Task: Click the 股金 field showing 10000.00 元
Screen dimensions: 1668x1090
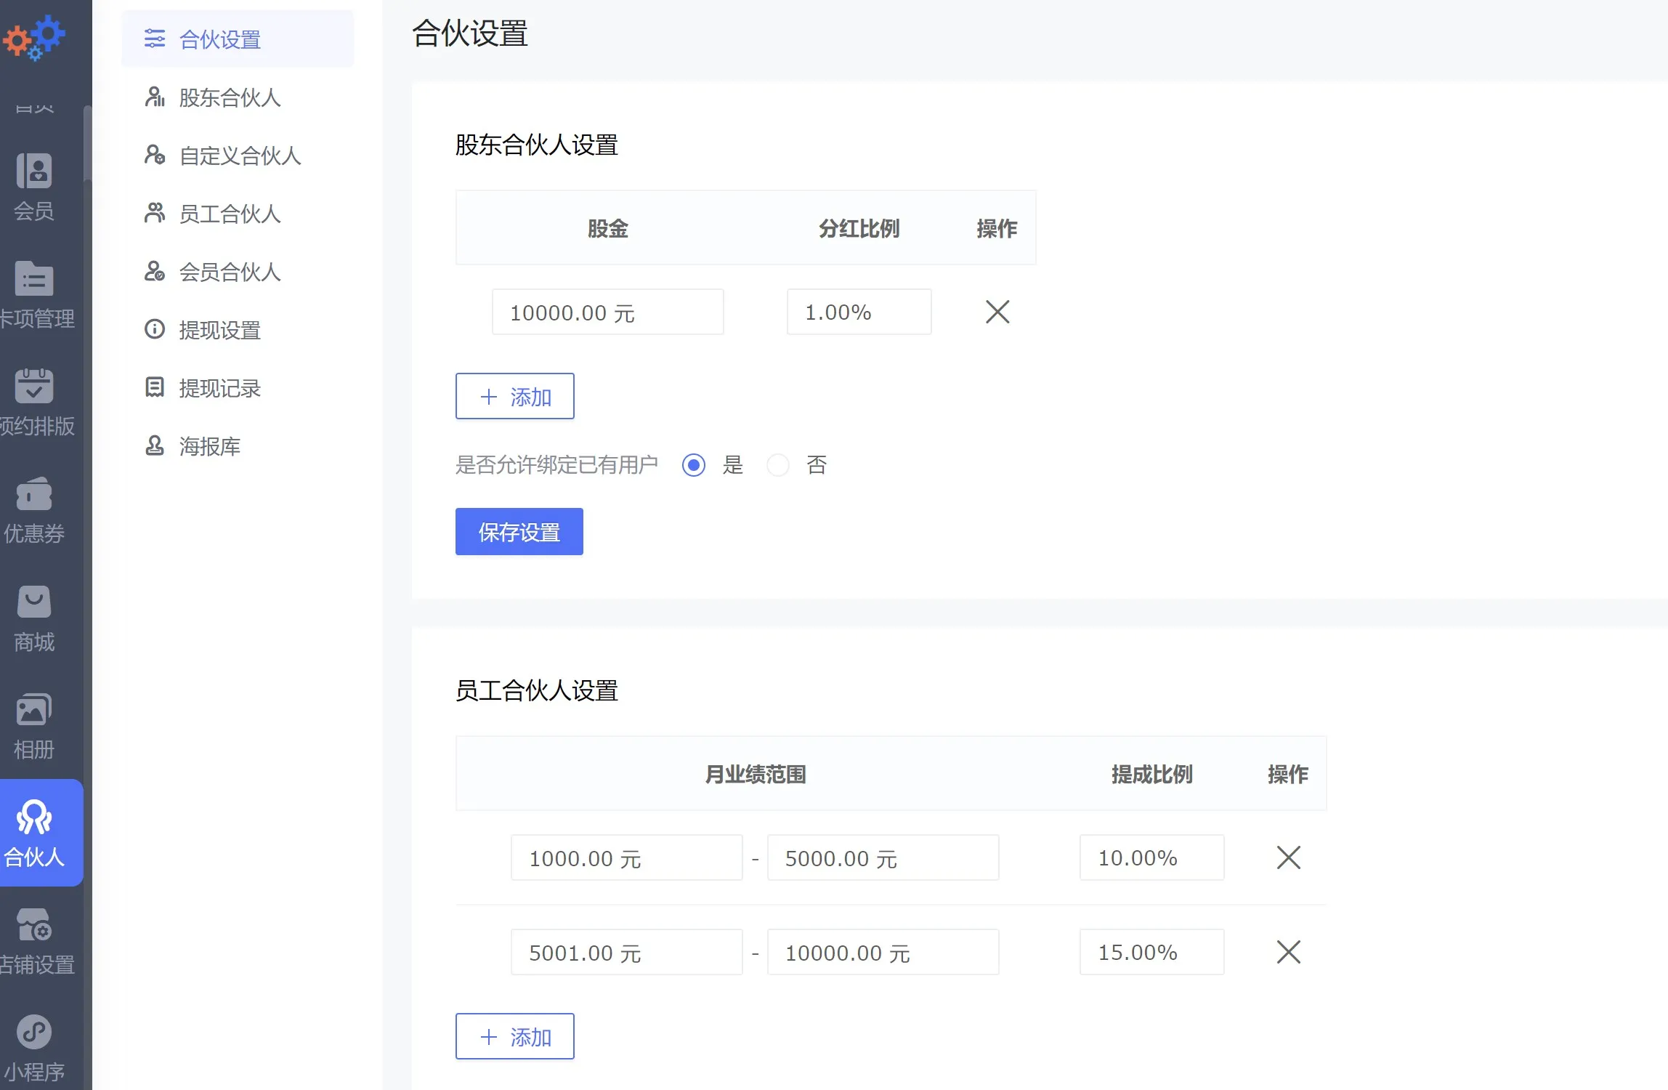Action: click(608, 312)
